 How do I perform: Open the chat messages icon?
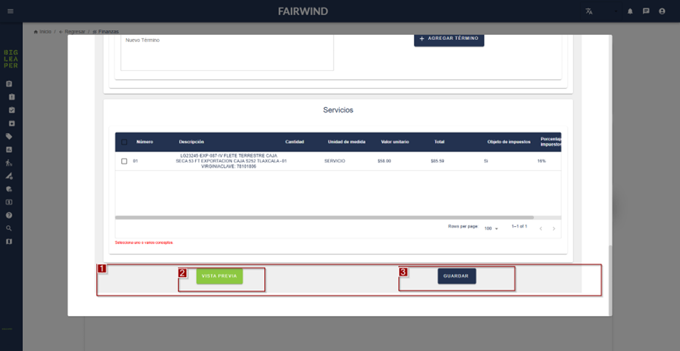646,11
